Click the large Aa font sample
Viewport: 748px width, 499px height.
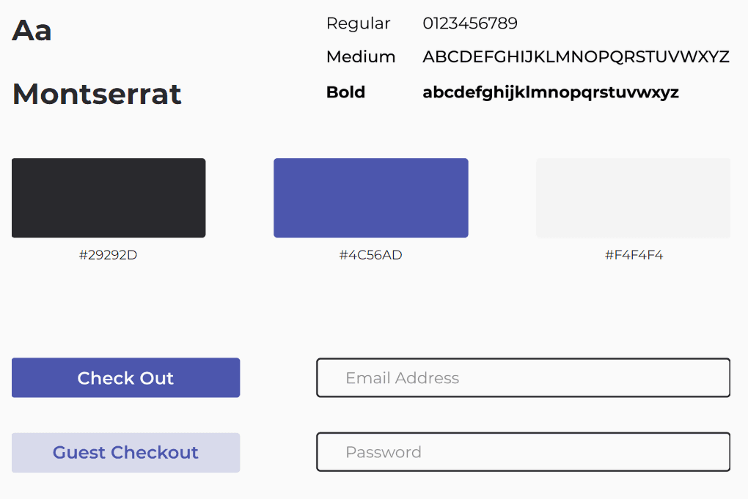[x=32, y=31]
